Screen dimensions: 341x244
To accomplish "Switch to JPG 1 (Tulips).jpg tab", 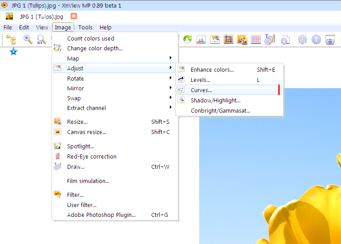I will click(x=41, y=16).
